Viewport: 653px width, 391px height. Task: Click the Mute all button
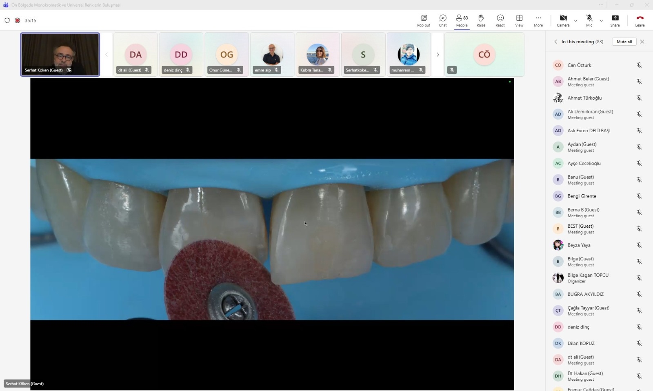pos(624,42)
